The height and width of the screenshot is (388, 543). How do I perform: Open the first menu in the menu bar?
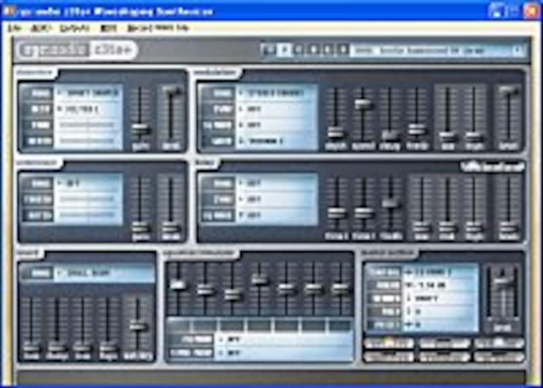coord(15,28)
